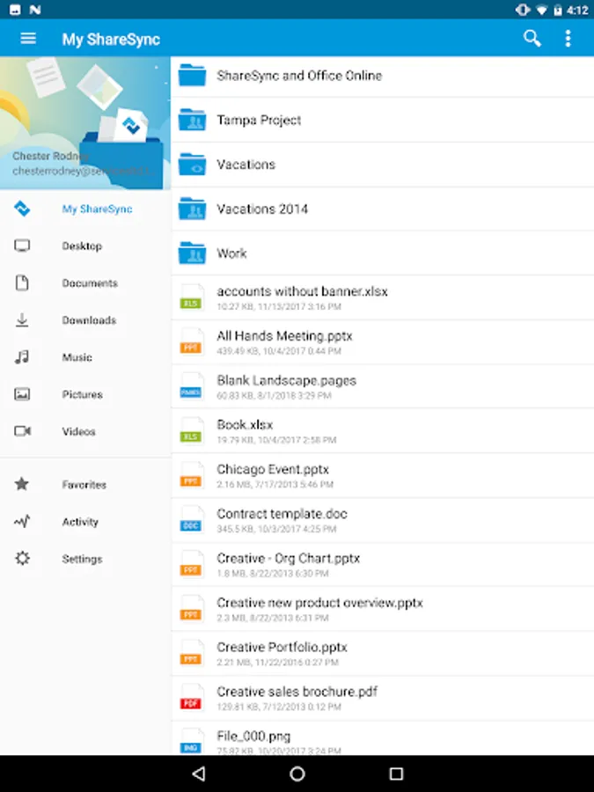Click the DOC icon for Contract template.doc

[x=192, y=519]
